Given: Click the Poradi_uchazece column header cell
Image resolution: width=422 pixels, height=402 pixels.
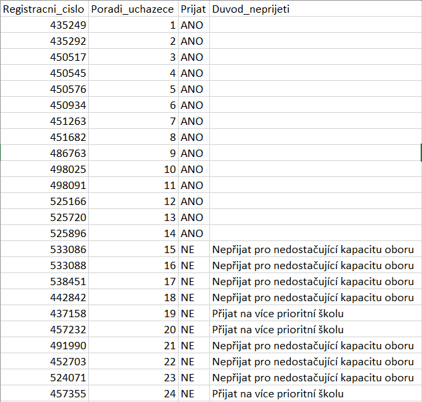Looking at the screenshot, I should click(133, 10).
